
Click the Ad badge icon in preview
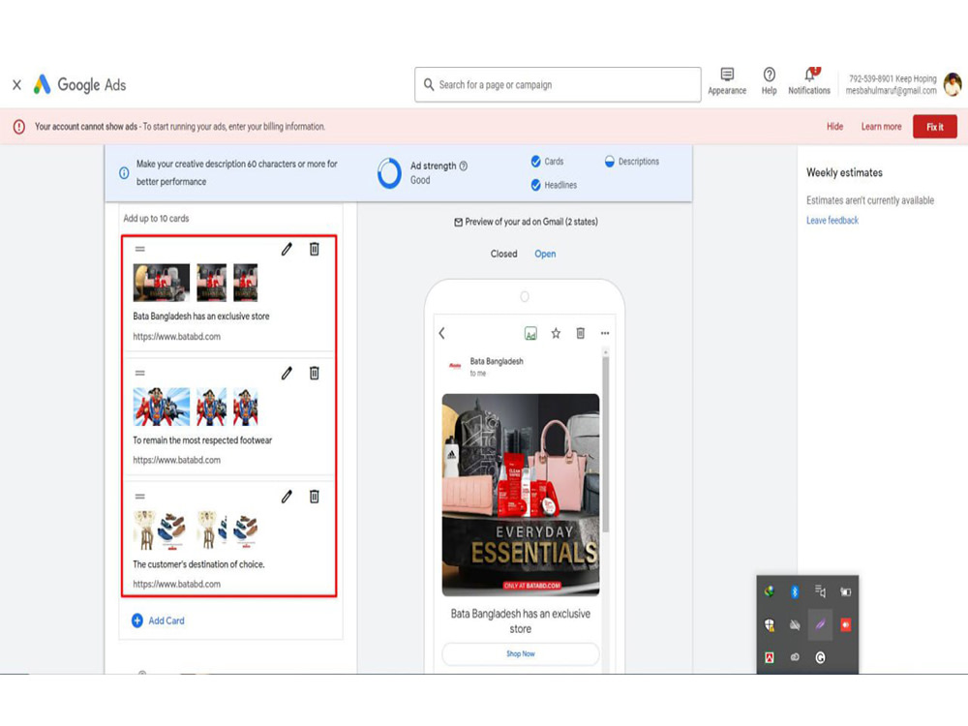coord(530,333)
